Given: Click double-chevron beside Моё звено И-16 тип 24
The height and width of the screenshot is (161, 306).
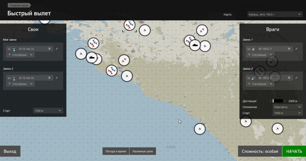Looking at the screenshot, I should point(49,49).
